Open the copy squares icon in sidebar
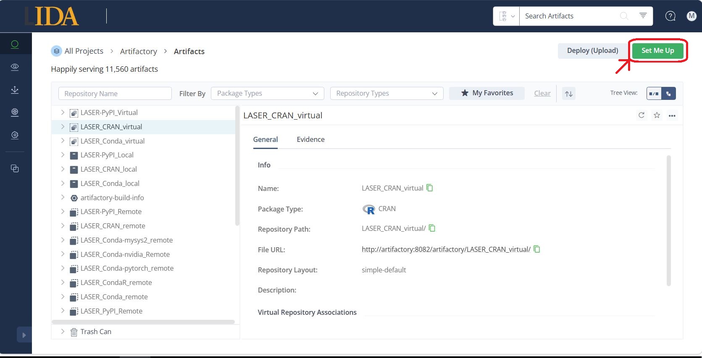Image resolution: width=702 pixels, height=358 pixels. 15,168
